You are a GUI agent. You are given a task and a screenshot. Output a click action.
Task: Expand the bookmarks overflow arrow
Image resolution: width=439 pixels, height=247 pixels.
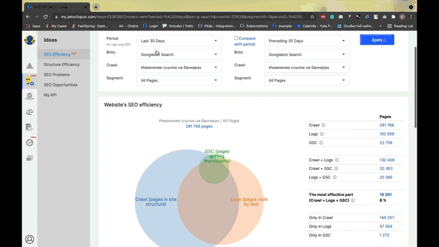click(x=380, y=26)
